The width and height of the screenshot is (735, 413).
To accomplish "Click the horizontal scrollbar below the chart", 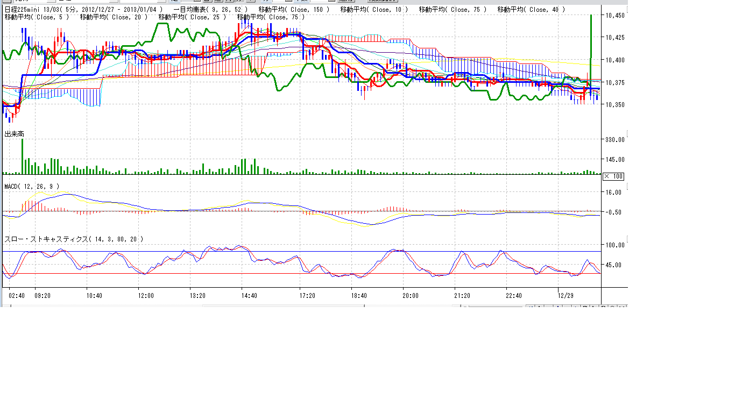I will pos(283,307).
